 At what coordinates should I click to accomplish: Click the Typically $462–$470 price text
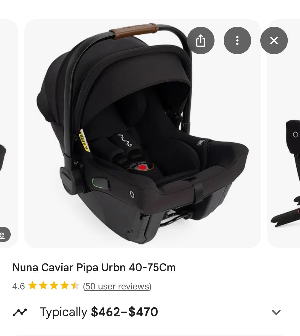[x=99, y=312]
